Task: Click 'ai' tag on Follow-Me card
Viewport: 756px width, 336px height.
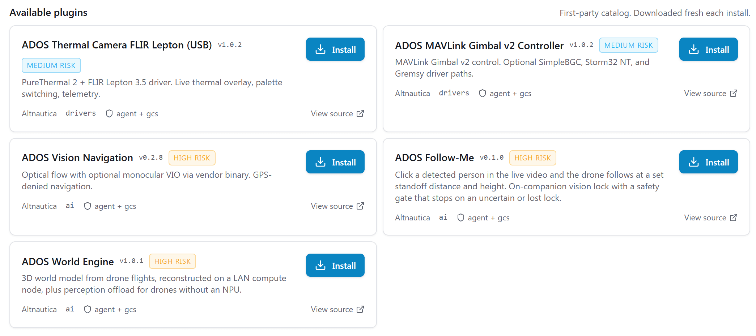Action: 443,217
